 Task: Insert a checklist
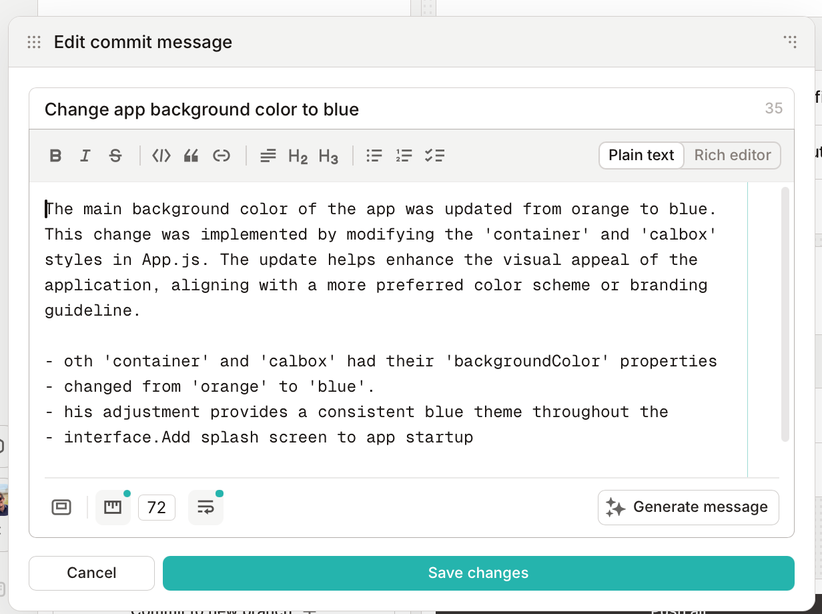click(435, 156)
